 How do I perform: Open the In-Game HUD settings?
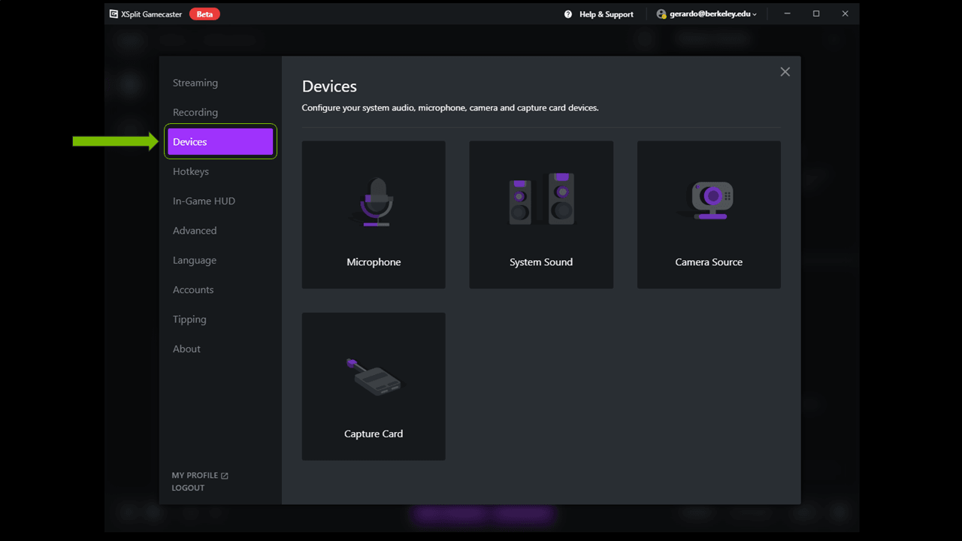(204, 201)
